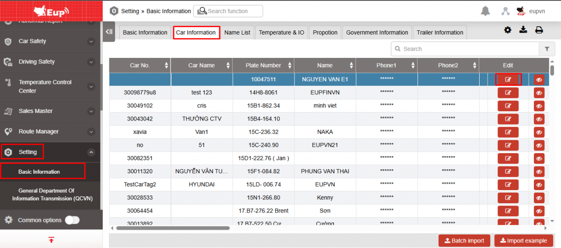Click the Batch import button

pos(464,241)
